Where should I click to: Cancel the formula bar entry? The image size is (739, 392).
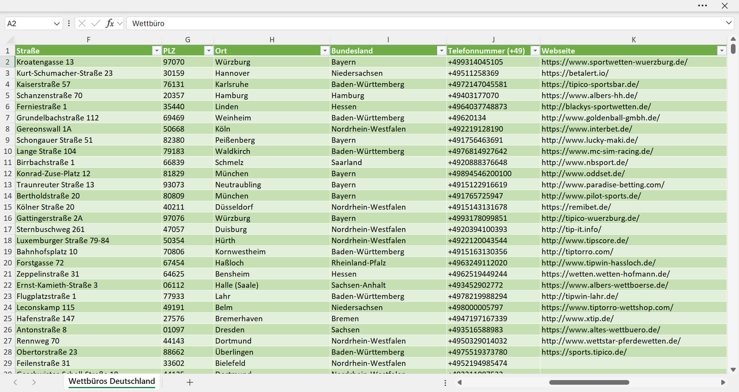(82, 24)
